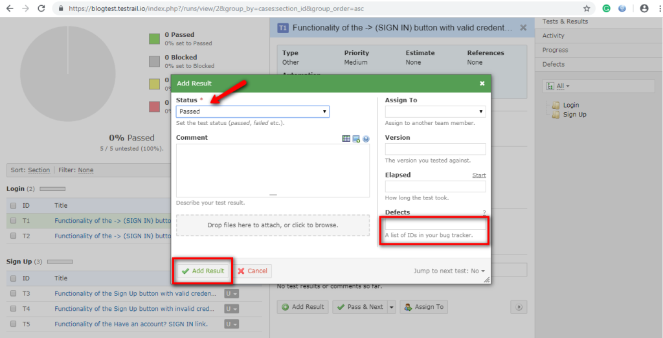Reload the page with the refresh icon

coord(41,9)
